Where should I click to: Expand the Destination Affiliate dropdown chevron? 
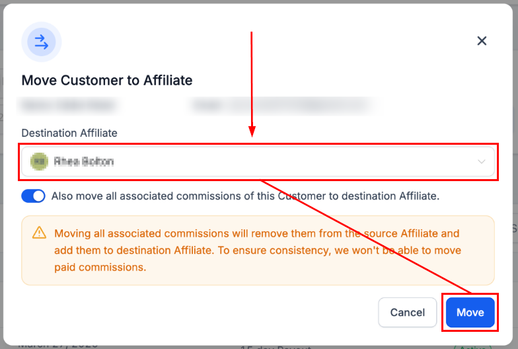[x=482, y=162]
